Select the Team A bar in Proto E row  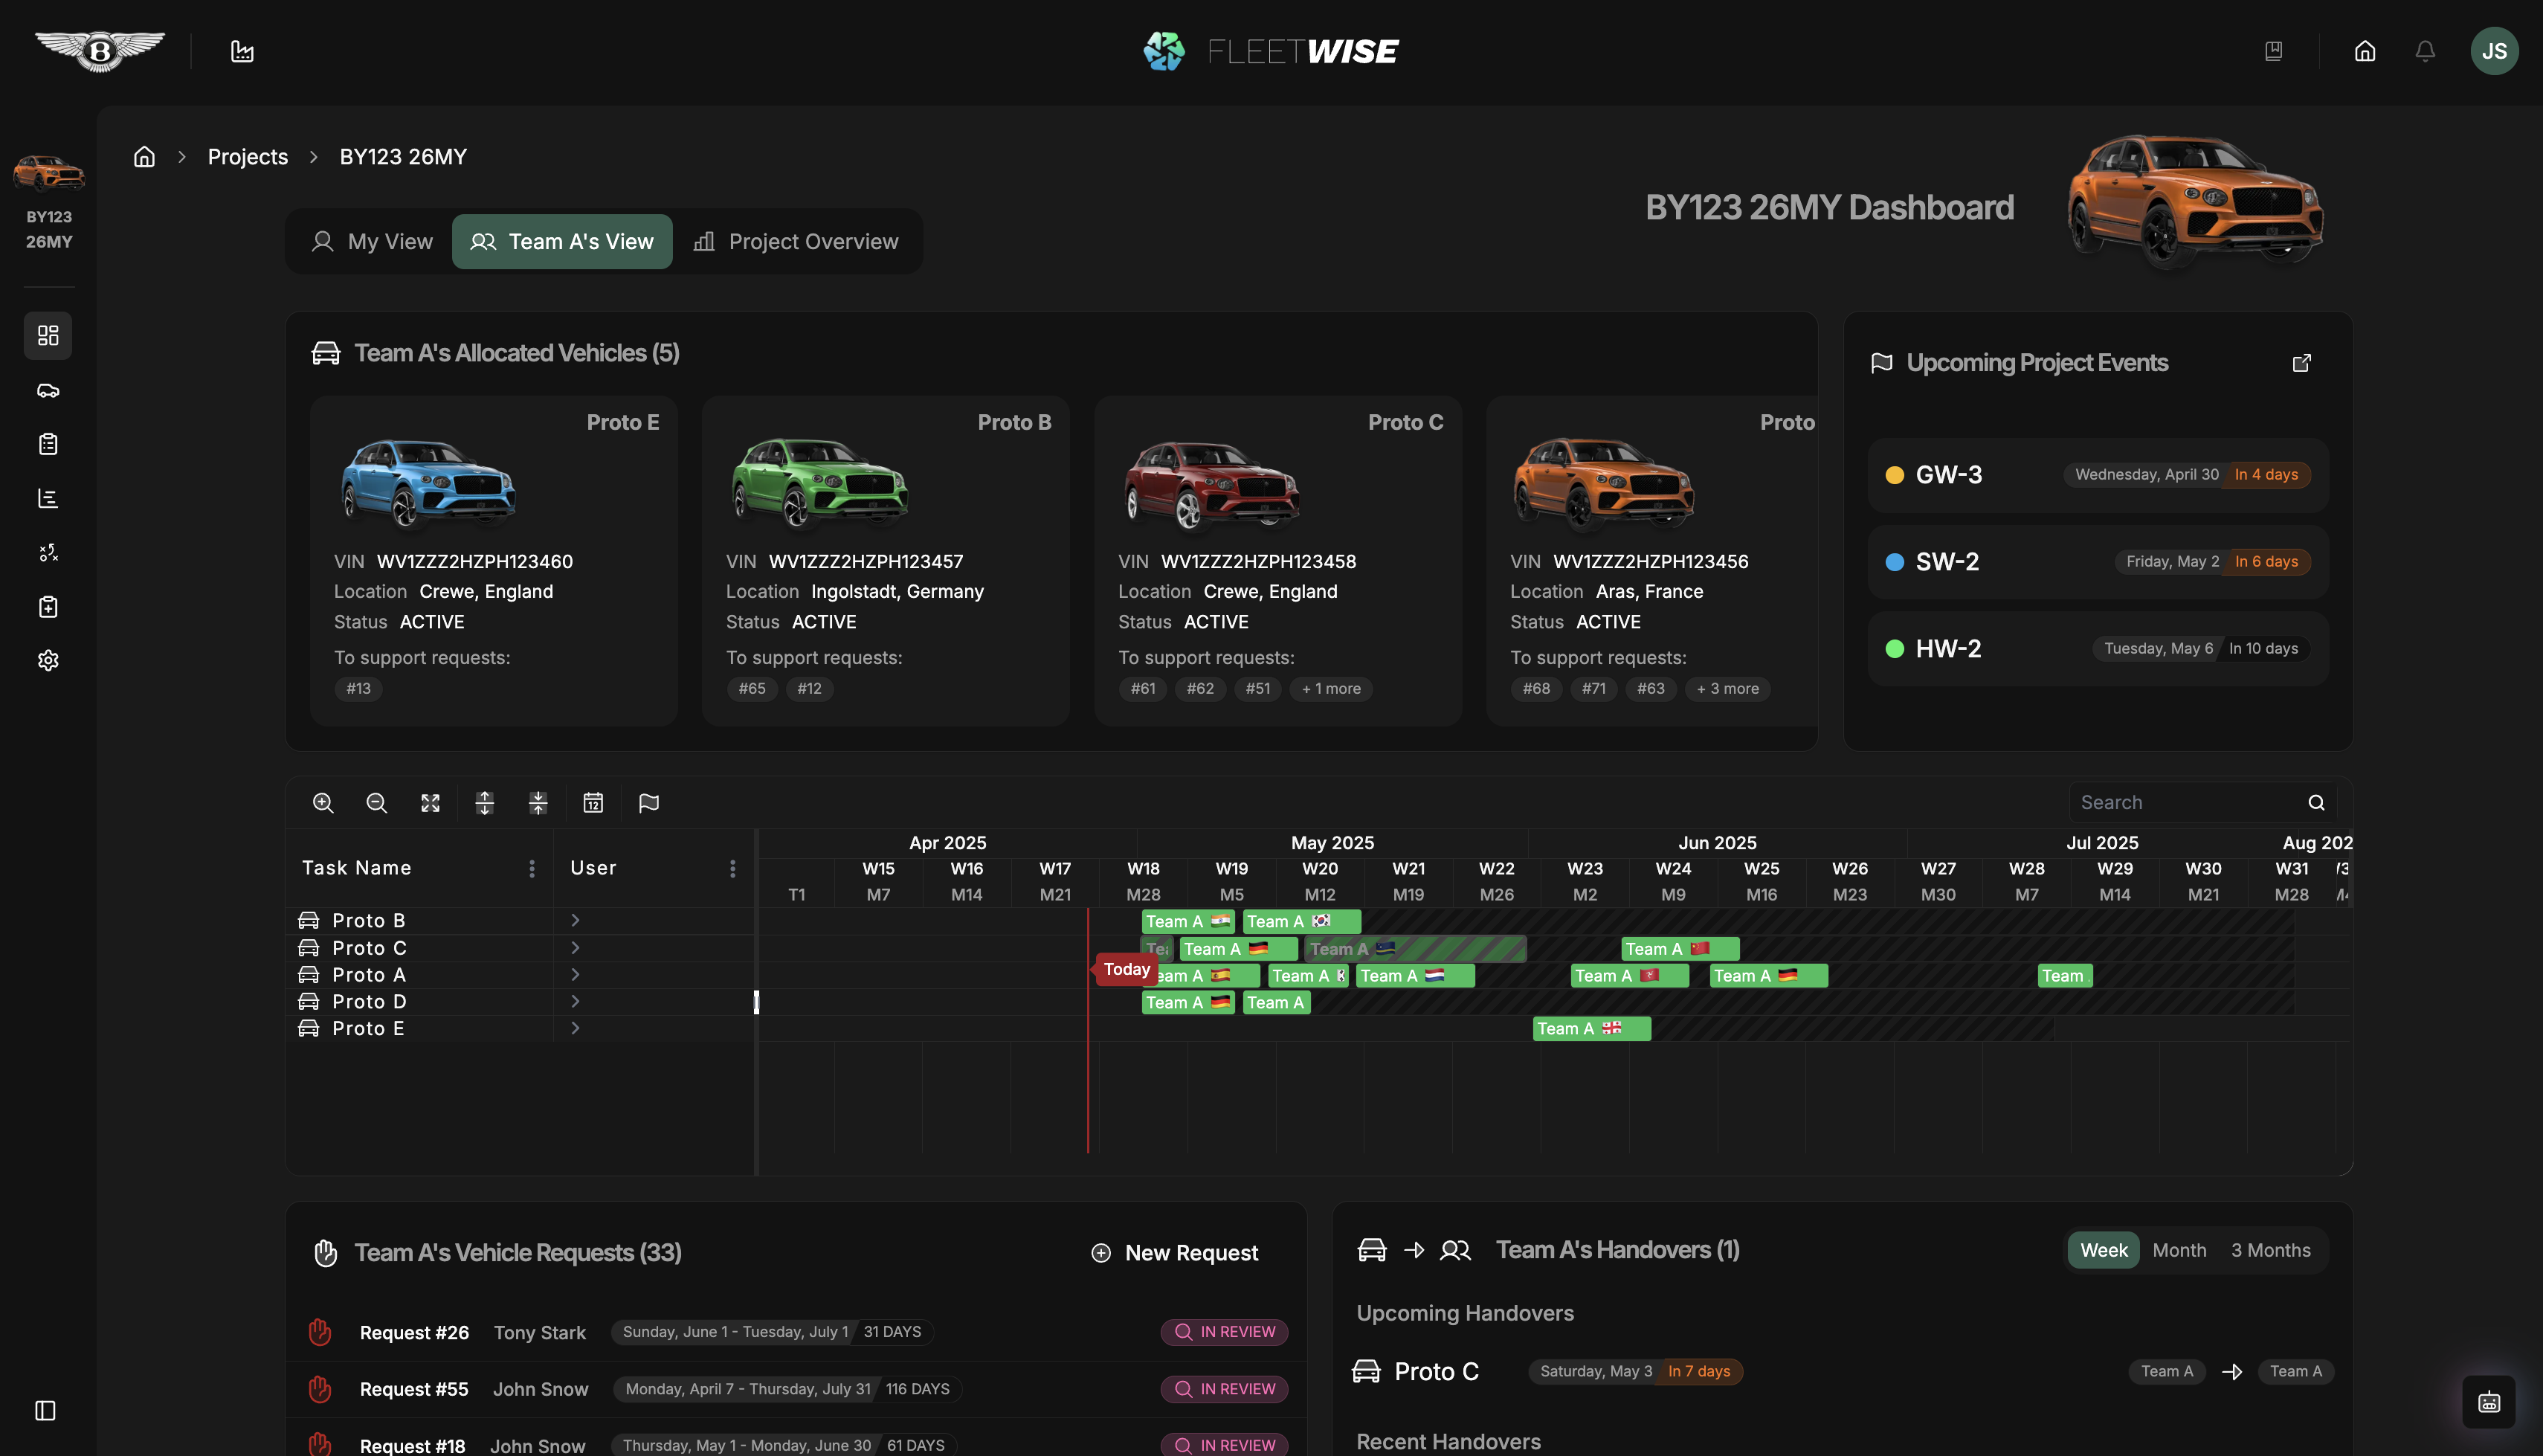point(1591,1028)
